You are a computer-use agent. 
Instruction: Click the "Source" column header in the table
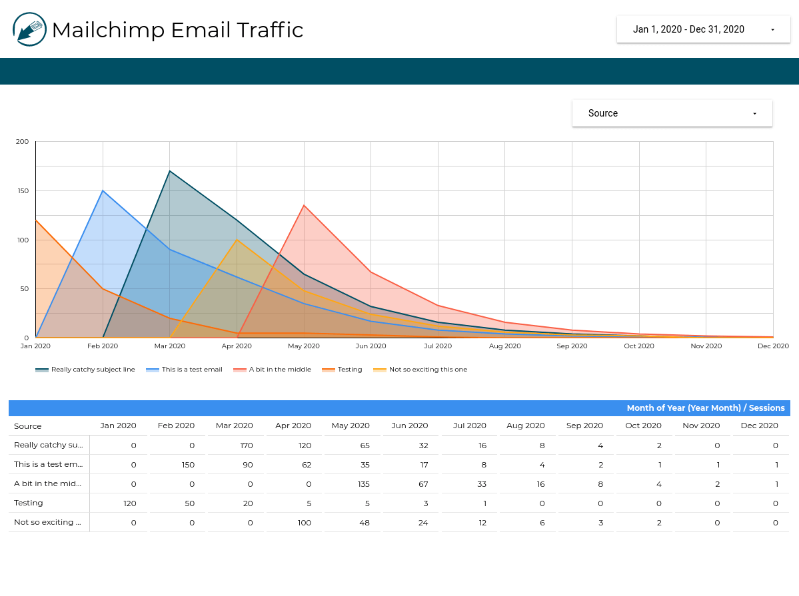point(27,426)
